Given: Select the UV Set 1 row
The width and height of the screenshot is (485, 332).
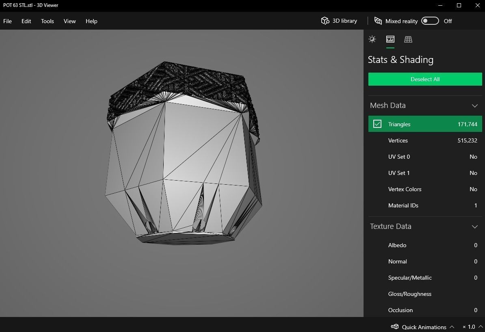Looking at the screenshot, I should click(425, 173).
